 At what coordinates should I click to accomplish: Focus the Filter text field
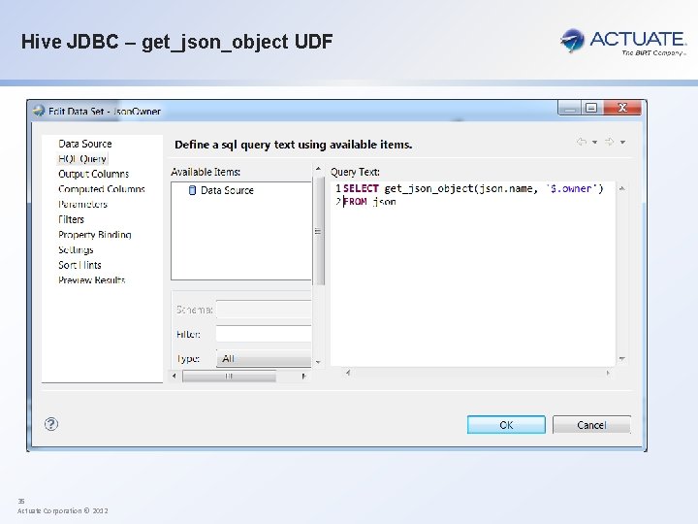pos(264,333)
